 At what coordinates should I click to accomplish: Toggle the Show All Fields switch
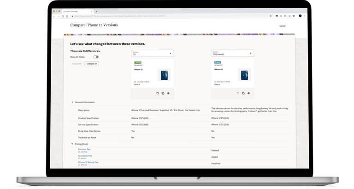tap(96, 57)
